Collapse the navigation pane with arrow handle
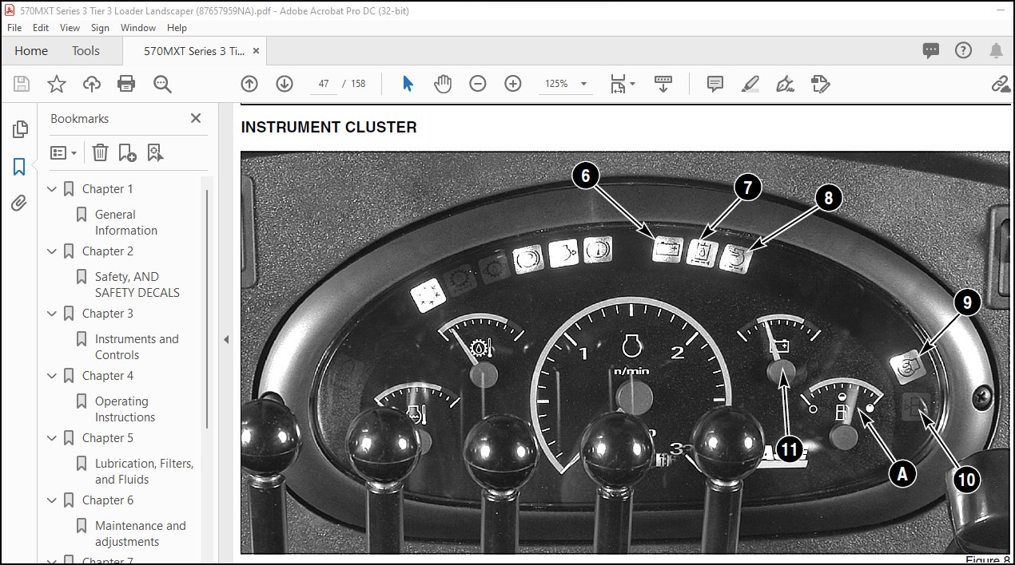Viewport: 1015px width, 565px height. pos(225,339)
